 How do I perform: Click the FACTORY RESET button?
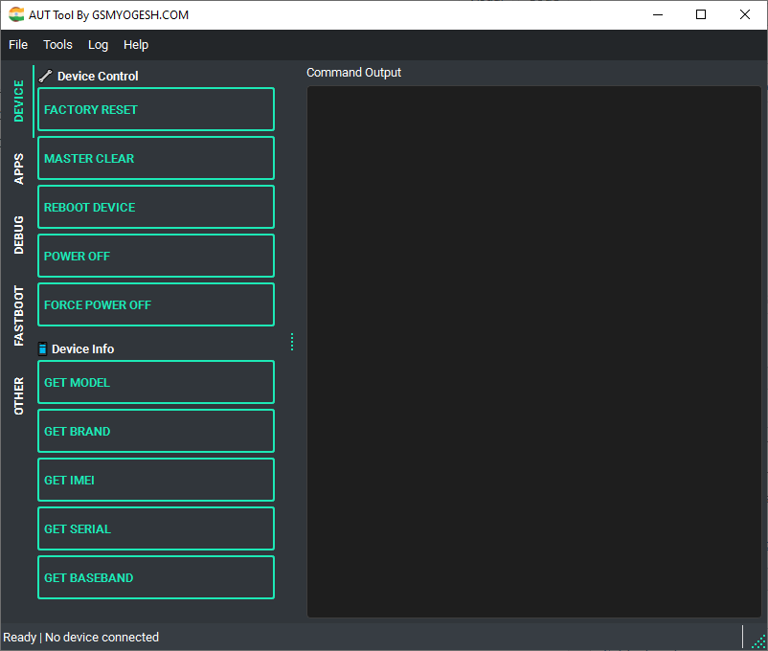(x=155, y=109)
